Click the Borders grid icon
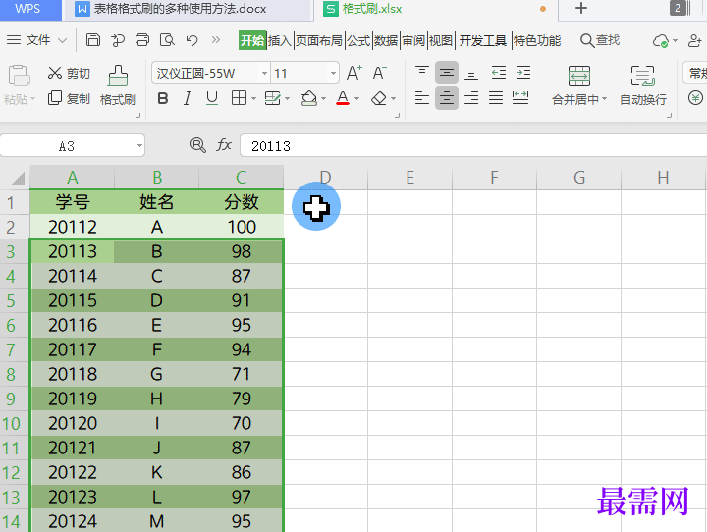This screenshot has width=707, height=532. [x=239, y=98]
